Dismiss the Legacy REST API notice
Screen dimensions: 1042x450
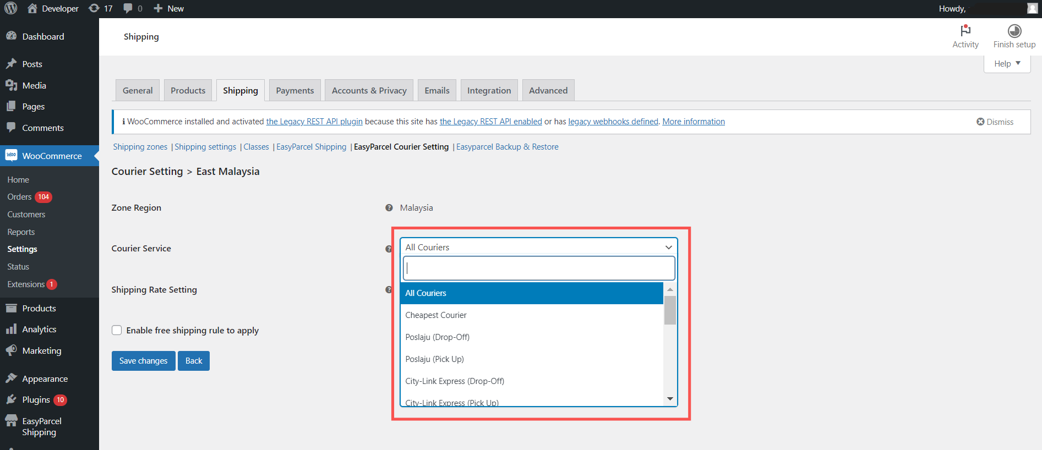tap(995, 122)
